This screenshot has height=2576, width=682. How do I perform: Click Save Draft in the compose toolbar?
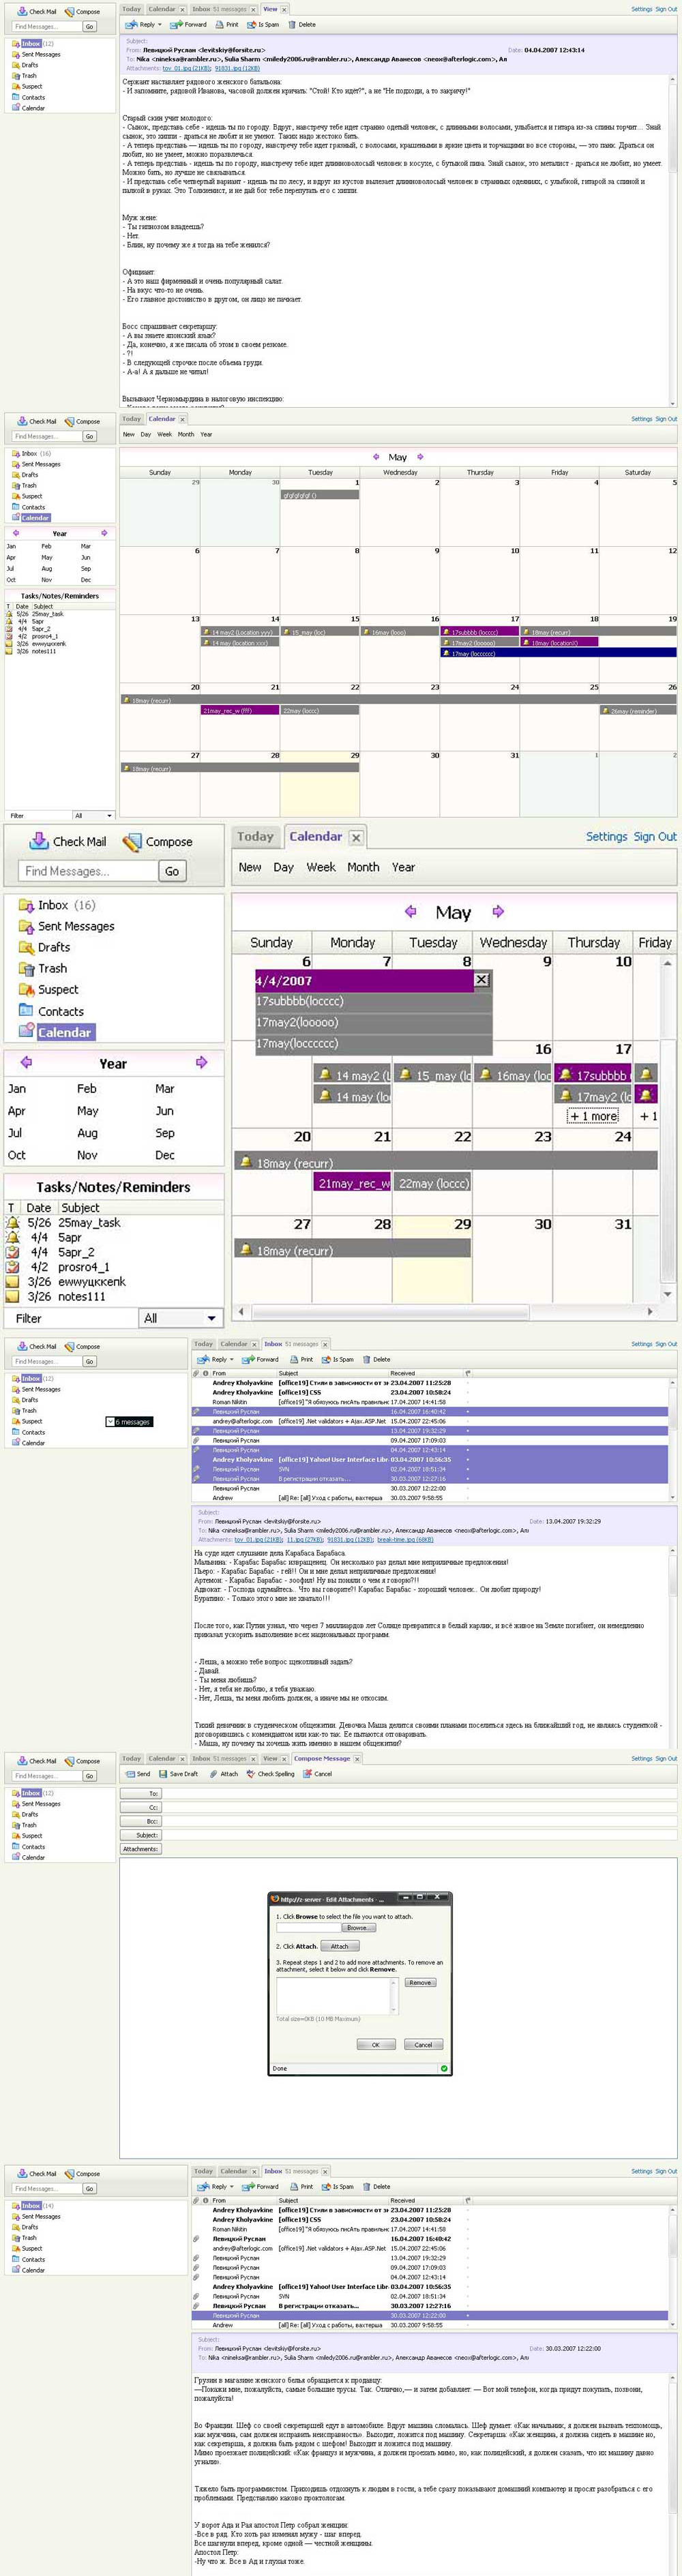pyautogui.click(x=178, y=1773)
